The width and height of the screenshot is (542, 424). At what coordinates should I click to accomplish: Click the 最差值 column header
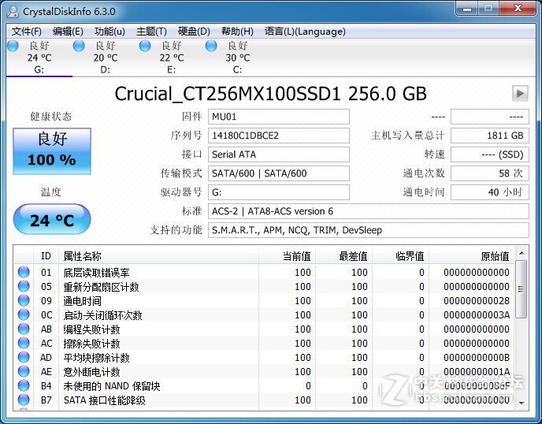(x=343, y=256)
